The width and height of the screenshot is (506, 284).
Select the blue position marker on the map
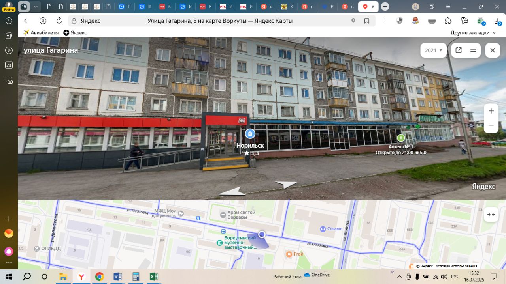click(262, 234)
